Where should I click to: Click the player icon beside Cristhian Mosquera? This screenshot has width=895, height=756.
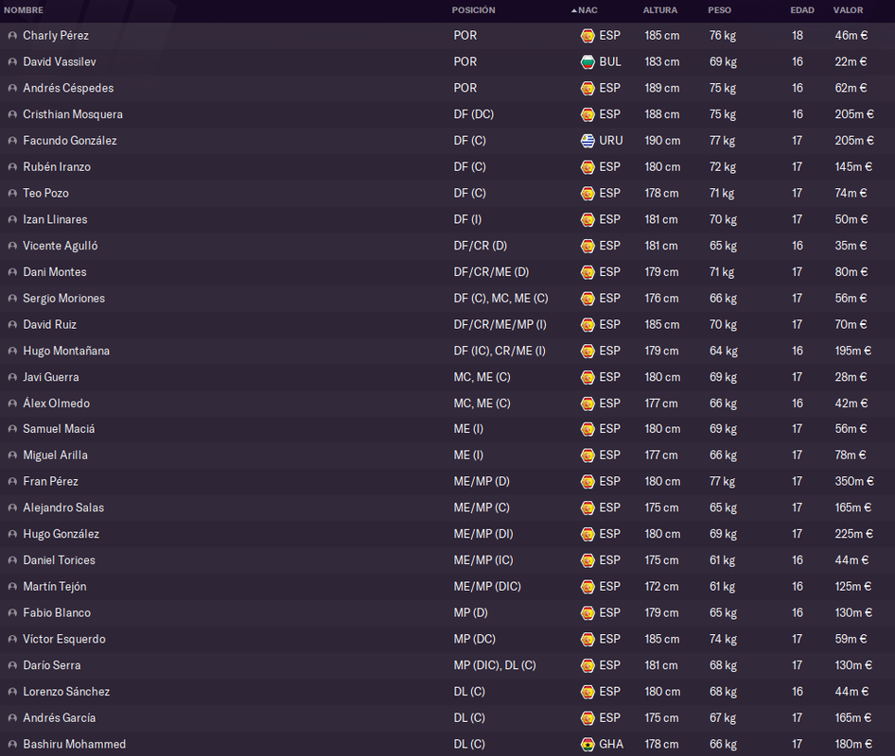(x=12, y=114)
